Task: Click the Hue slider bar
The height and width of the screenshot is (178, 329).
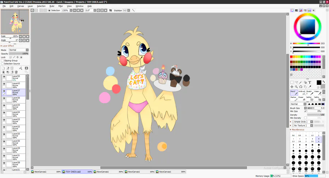Action: [x=306, y=43]
